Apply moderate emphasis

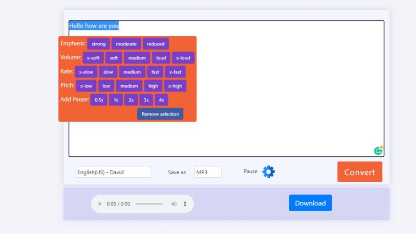pos(126,44)
